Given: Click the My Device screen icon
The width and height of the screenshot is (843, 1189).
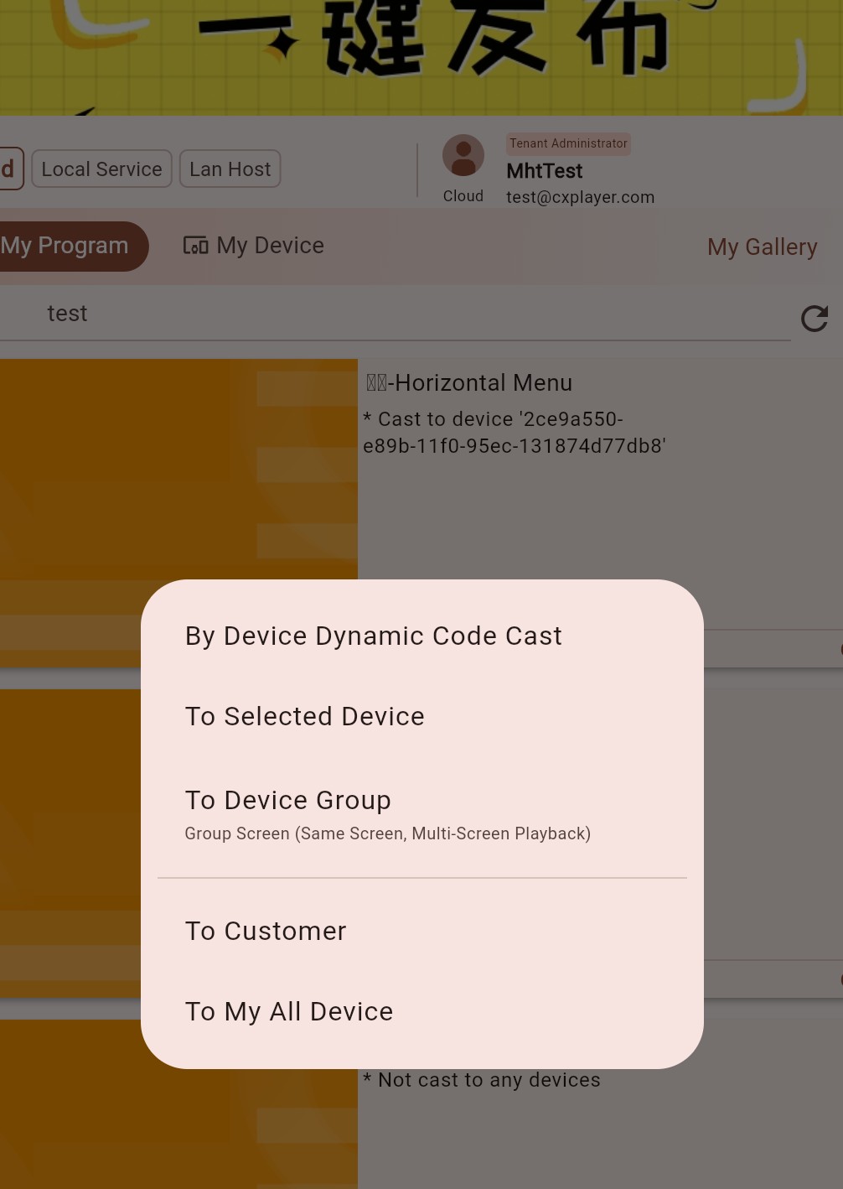Looking at the screenshot, I should (x=195, y=246).
